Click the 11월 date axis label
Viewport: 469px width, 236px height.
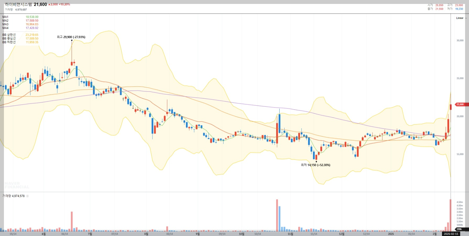point(290,234)
